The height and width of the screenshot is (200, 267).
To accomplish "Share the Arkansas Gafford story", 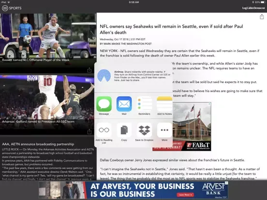I will click(x=89, y=131).
